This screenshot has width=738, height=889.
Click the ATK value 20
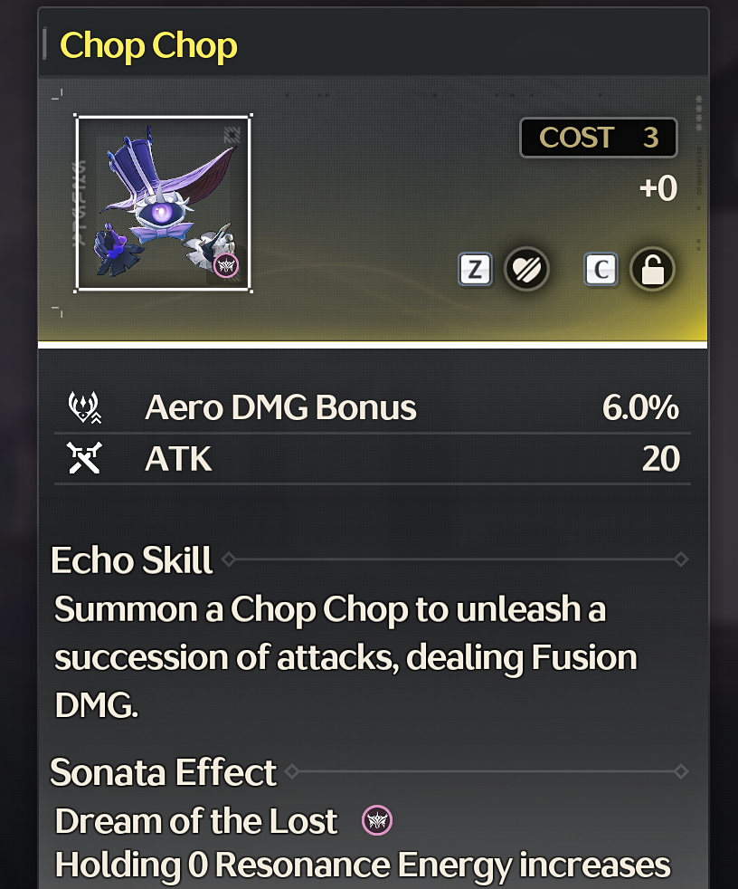(x=661, y=459)
